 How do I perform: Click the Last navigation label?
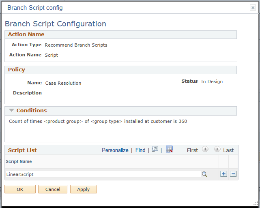click(228, 150)
